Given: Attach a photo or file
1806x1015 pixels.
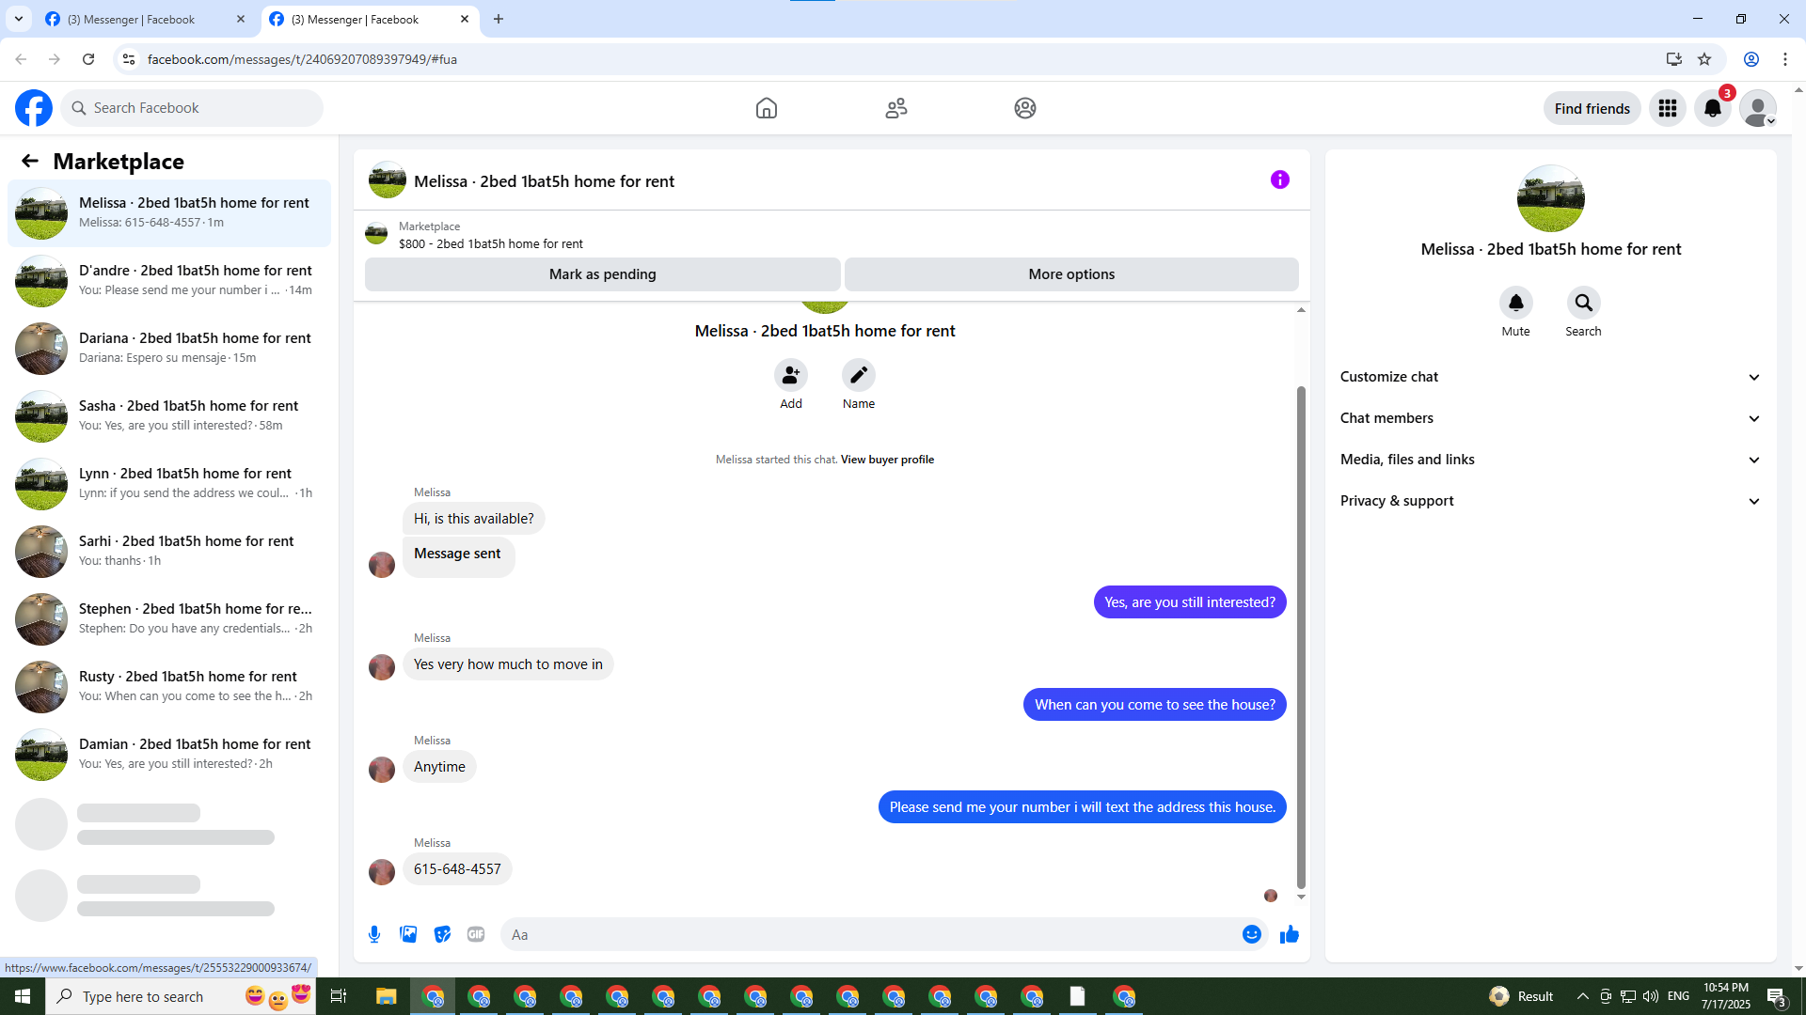Looking at the screenshot, I should [x=408, y=934].
